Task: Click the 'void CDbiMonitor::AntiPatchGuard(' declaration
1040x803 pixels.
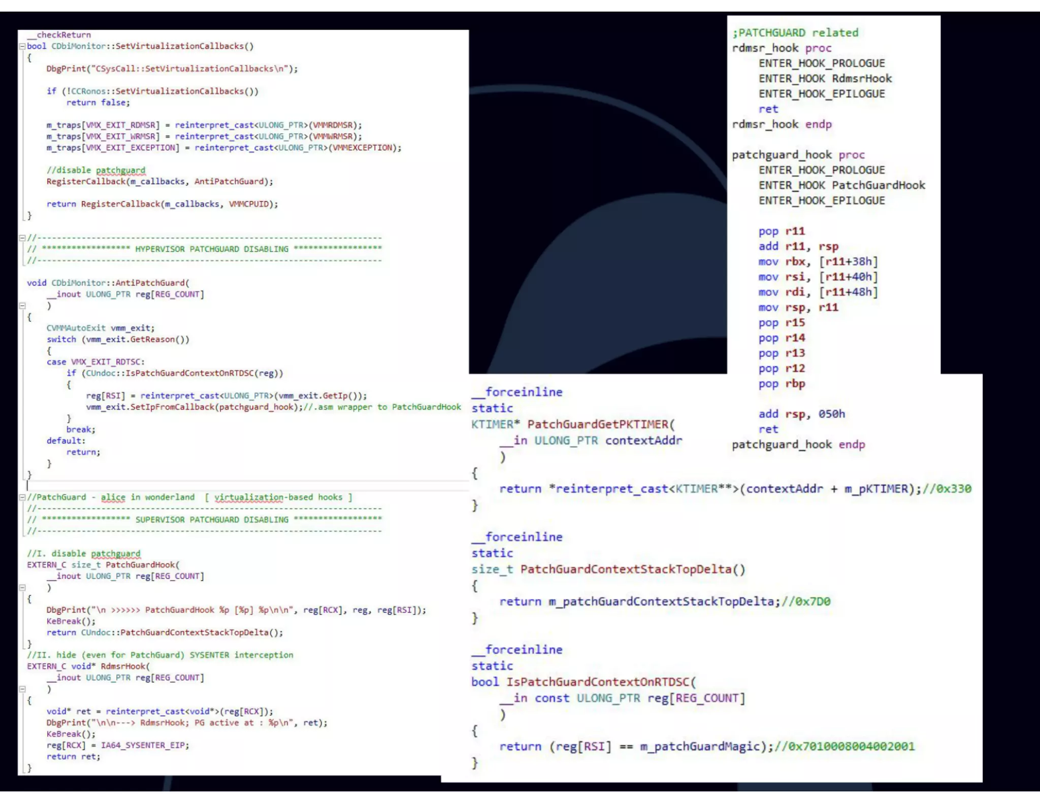Action: point(108,283)
